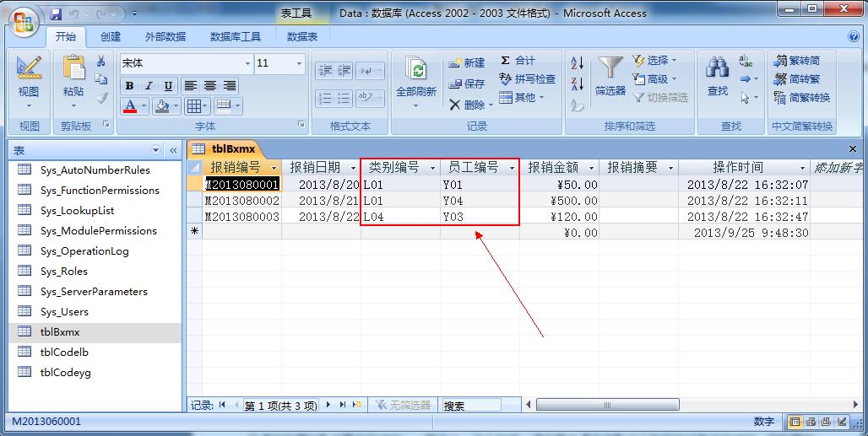The image size is (868, 436).
Task: Toggle italic formatting
Action: pyautogui.click(x=149, y=86)
